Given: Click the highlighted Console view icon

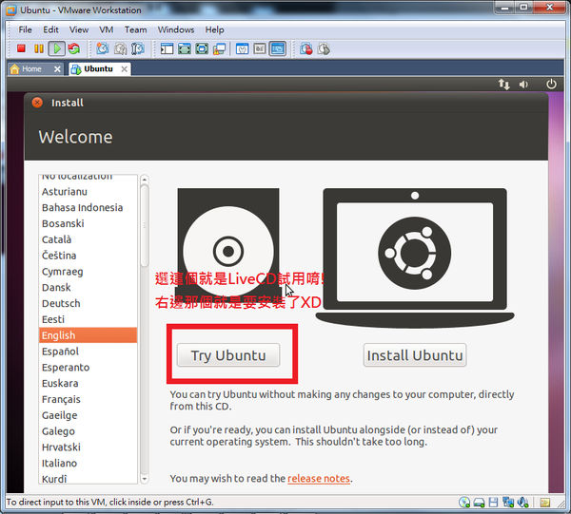Looking at the screenshot, I should click(278, 48).
